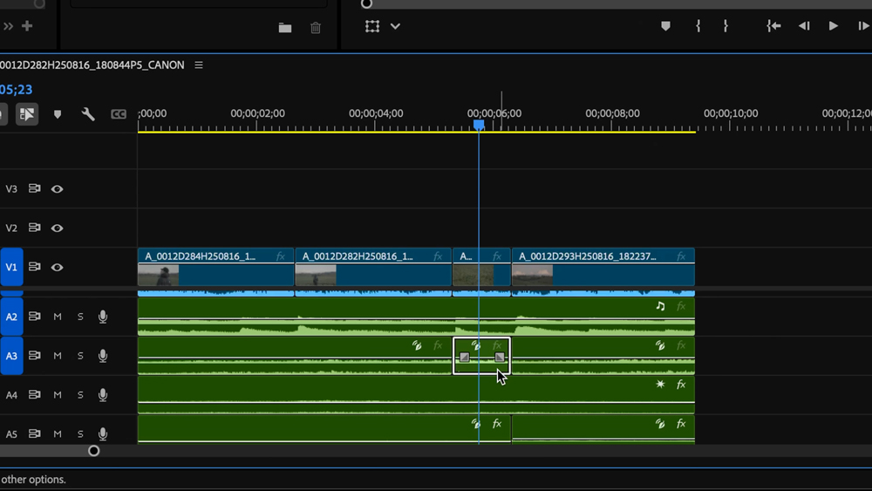Solo the A4 audio track
Viewport: 872px width, 491px height.
click(x=80, y=395)
